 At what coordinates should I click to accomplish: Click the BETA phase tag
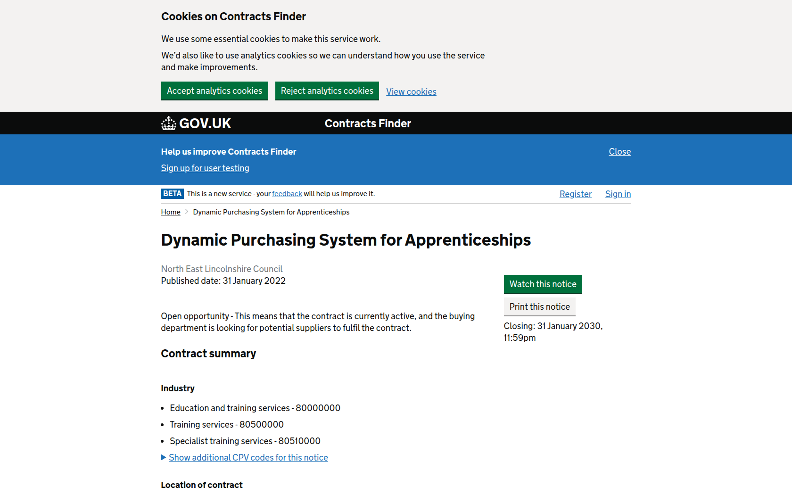coord(172,194)
